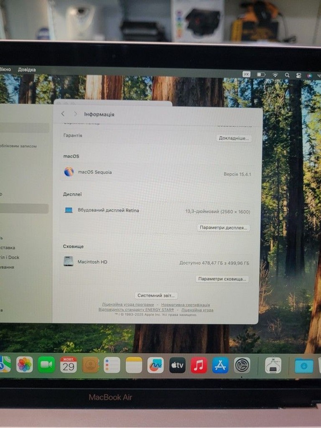Viewport: 321px width, 428px height.
Task: Open Photos app in the Dock
Action: pyautogui.click(x=25, y=364)
